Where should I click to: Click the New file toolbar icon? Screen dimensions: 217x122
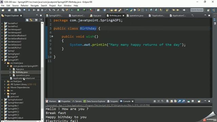(x=3, y=10)
